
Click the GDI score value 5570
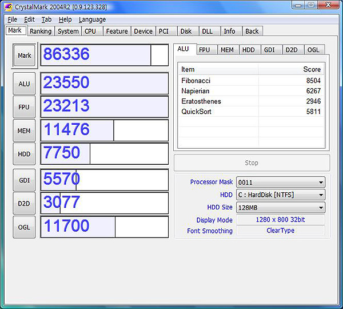coord(62,179)
